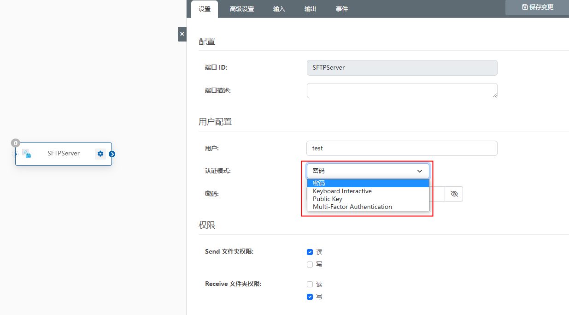Click the 配置 section heading

coord(207,42)
